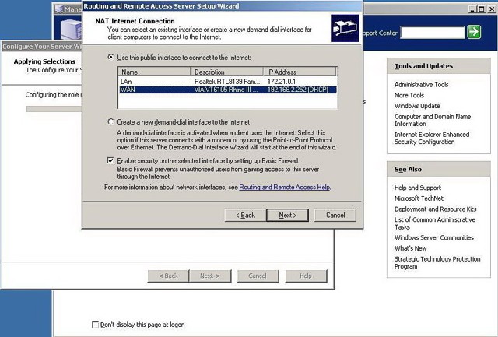Open What's New link
Viewport: 498px width, 337px height.
pyautogui.click(x=410, y=248)
